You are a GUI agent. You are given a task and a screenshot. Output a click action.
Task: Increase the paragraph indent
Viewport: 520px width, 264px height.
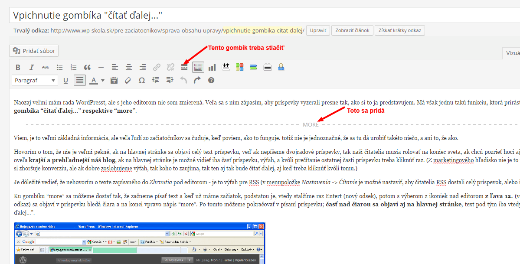click(x=170, y=81)
